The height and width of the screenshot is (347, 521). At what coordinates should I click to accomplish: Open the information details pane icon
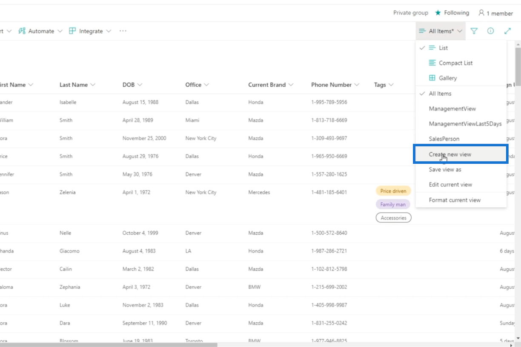pyautogui.click(x=490, y=31)
